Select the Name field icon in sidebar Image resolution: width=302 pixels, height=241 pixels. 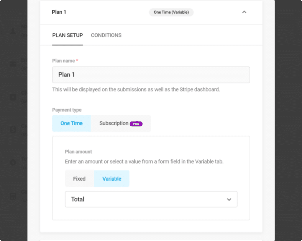coord(13,31)
